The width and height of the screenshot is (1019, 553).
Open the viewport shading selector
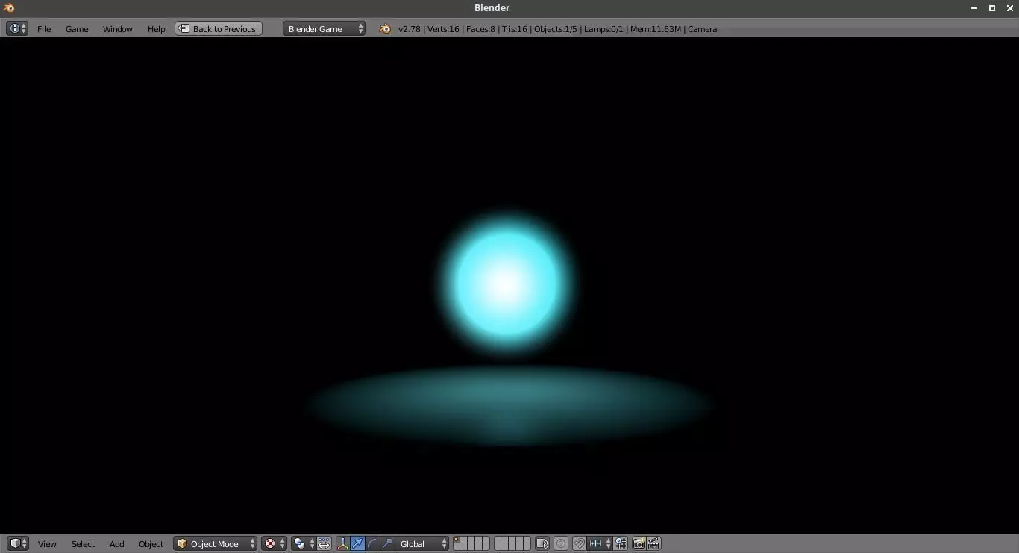(274, 543)
